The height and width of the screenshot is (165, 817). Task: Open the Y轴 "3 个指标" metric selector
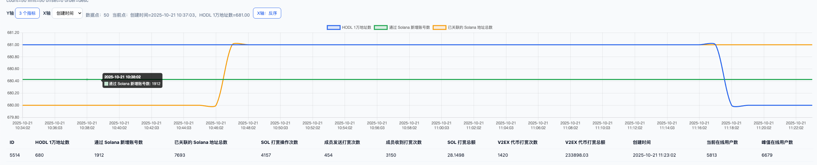pos(27,13)
